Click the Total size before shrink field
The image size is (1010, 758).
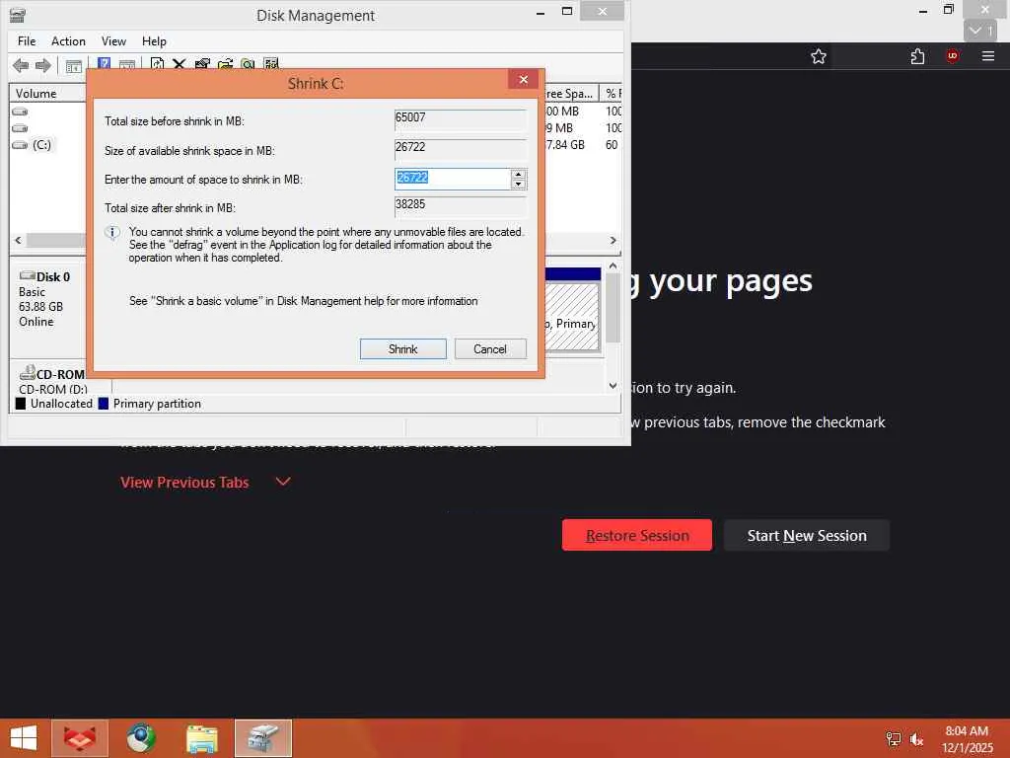460,119
